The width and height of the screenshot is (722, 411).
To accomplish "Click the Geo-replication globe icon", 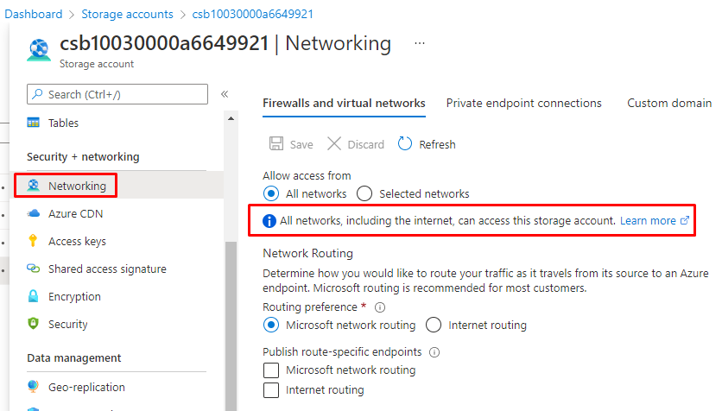I will [x=34, y=387].
